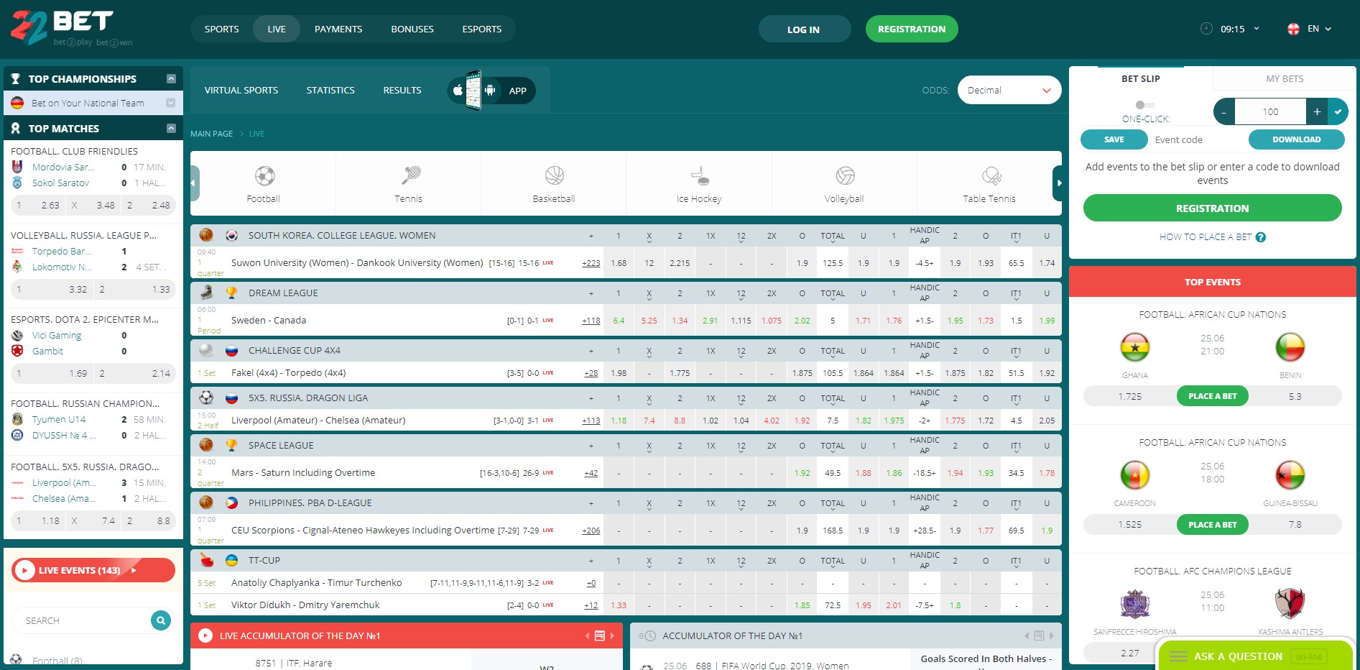Screen dimensions: 1360x670
Task: Open the time zone dropdown arrow
Action: (1257, 29)
